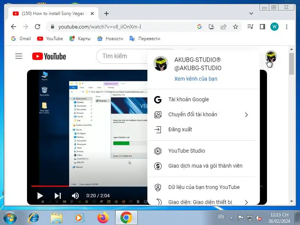The width and height of the screenshot is (300, 225).
Task: Choose Đăng xuất to sign out
Action: (204, 129)
